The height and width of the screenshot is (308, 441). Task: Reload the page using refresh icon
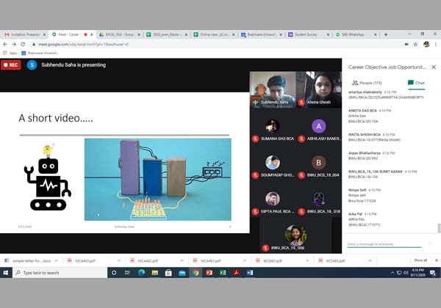[x=23, y=44]
